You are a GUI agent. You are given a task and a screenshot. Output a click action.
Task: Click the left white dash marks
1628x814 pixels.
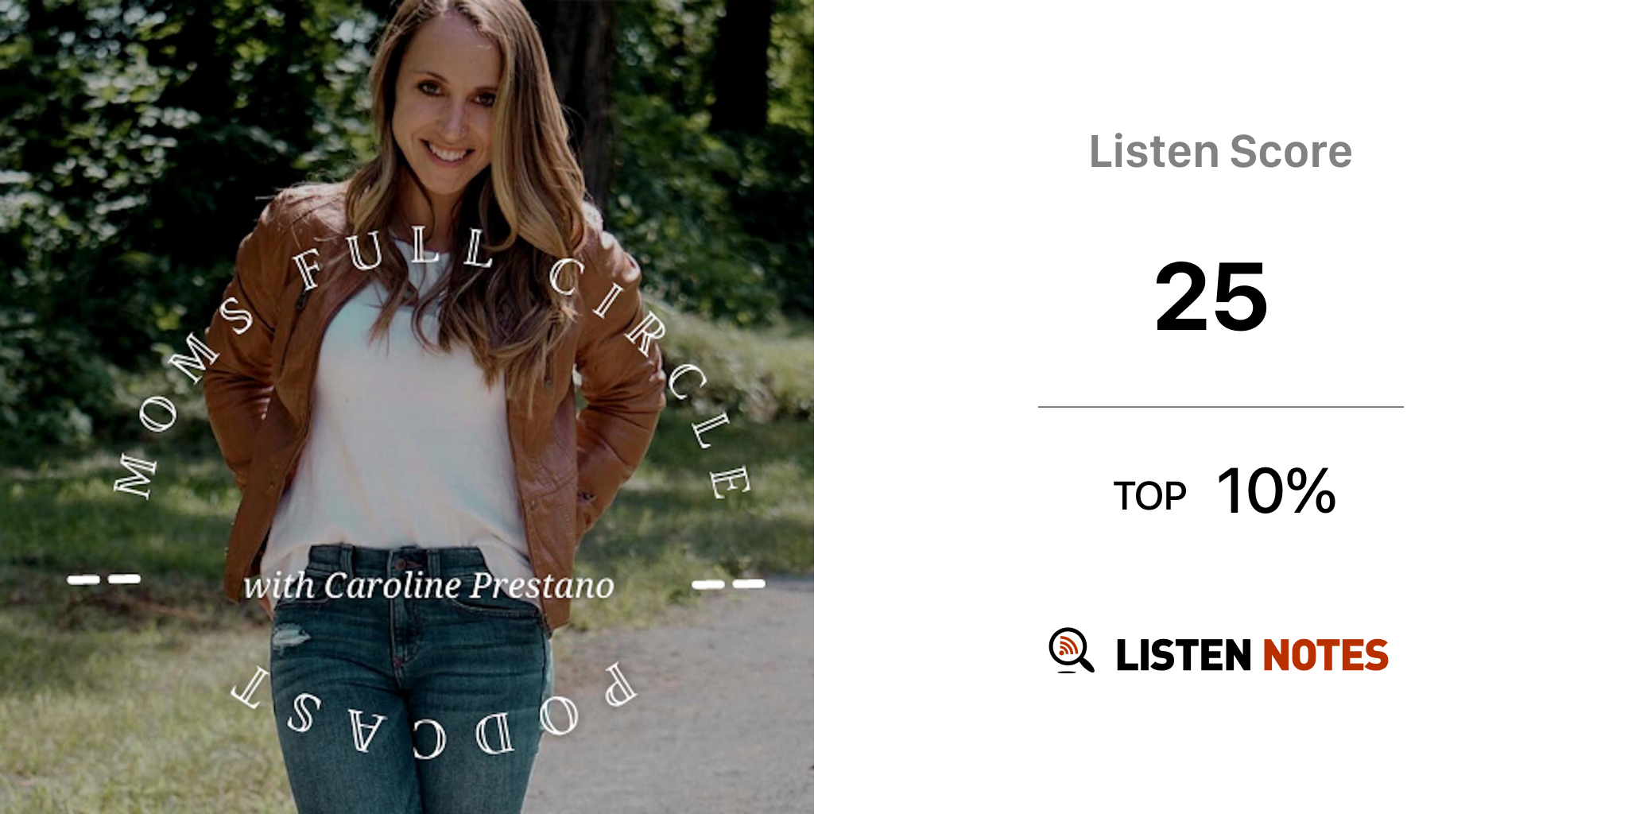104,579
